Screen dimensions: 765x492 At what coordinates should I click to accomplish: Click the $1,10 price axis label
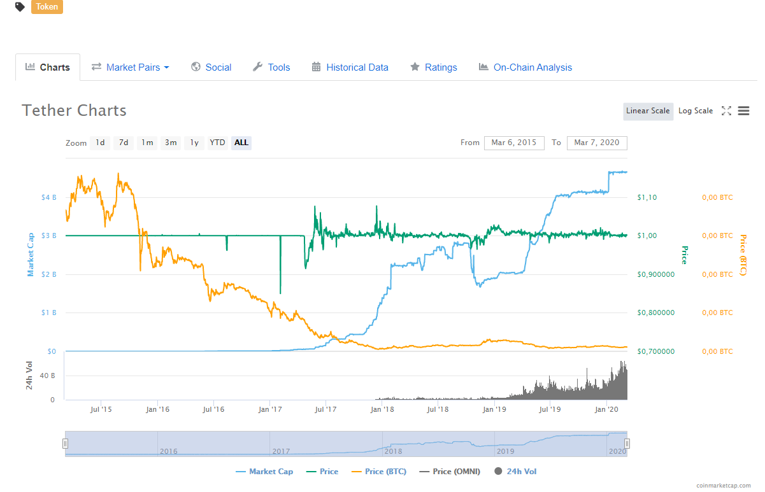point(647,197)
